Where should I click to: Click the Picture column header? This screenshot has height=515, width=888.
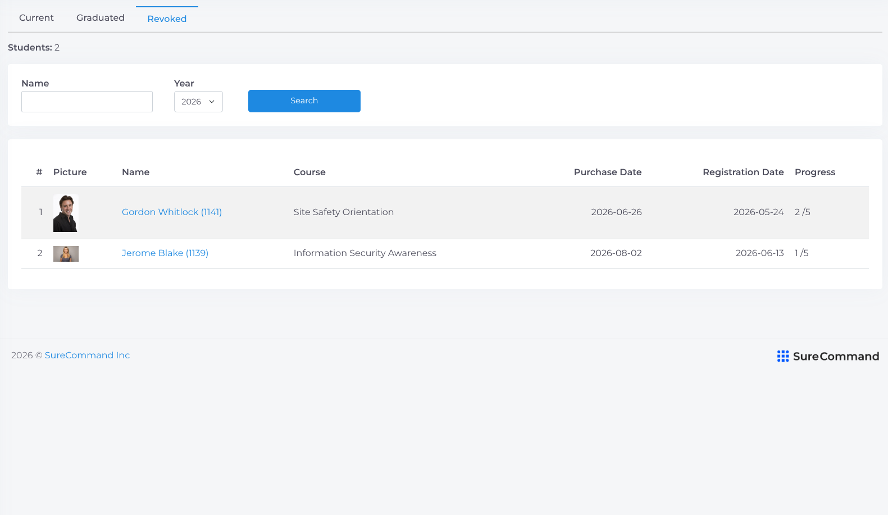click(70, 172)
